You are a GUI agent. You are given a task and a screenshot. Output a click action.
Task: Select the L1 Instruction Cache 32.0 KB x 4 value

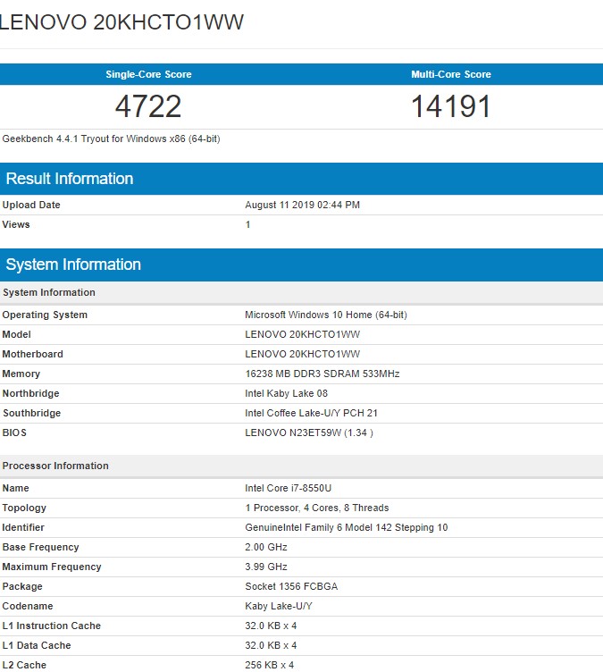click(x=271, y=626)
